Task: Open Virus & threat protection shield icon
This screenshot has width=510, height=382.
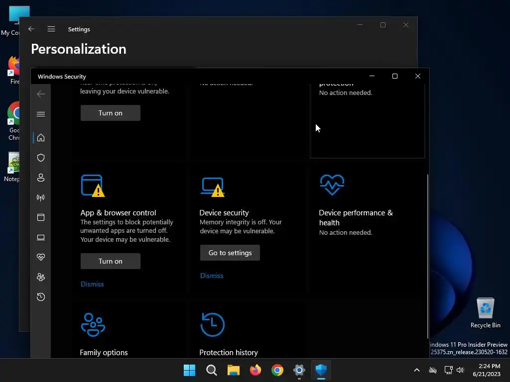Action: tap(41, 158)
